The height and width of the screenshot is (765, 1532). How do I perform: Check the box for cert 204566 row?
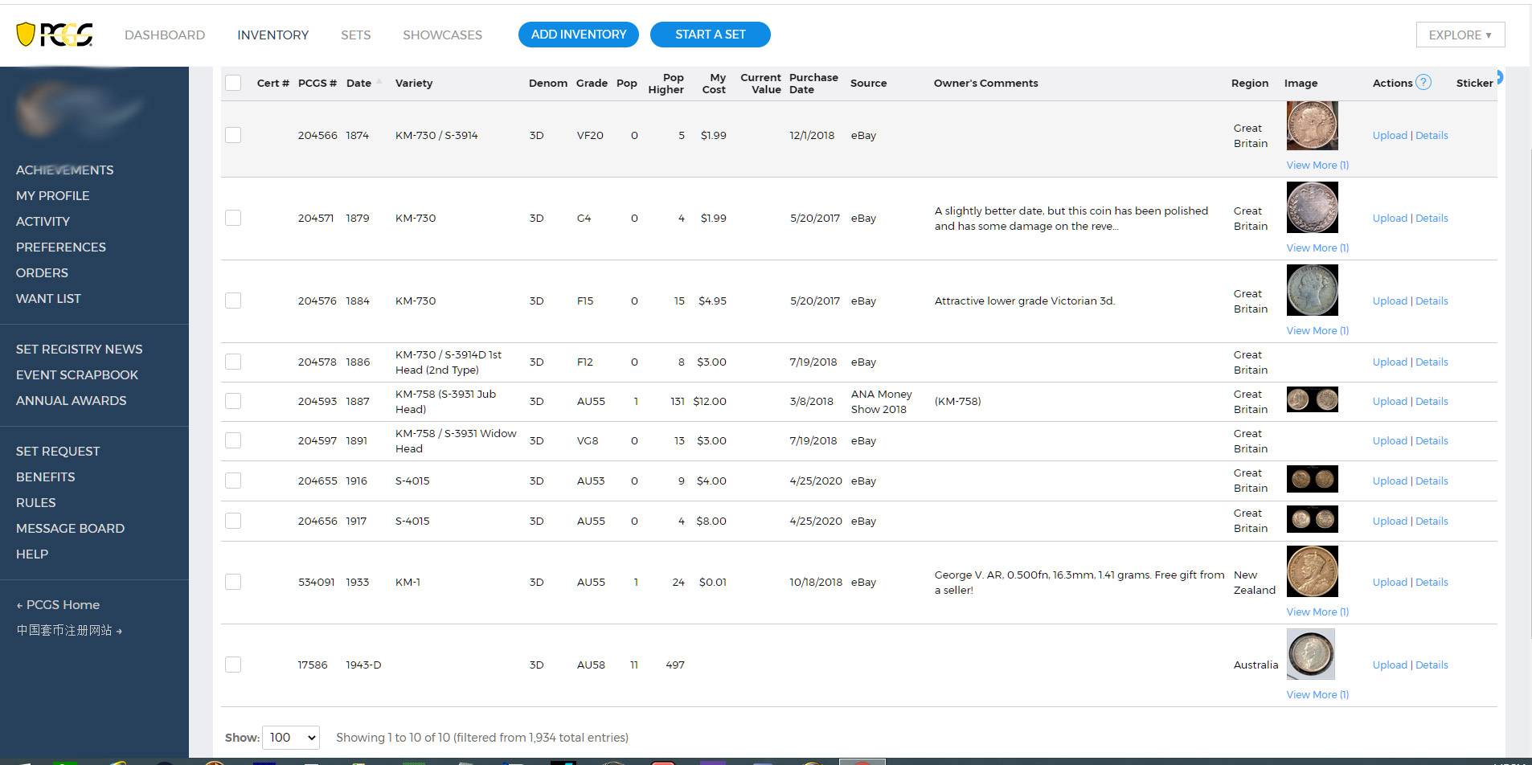233,135
